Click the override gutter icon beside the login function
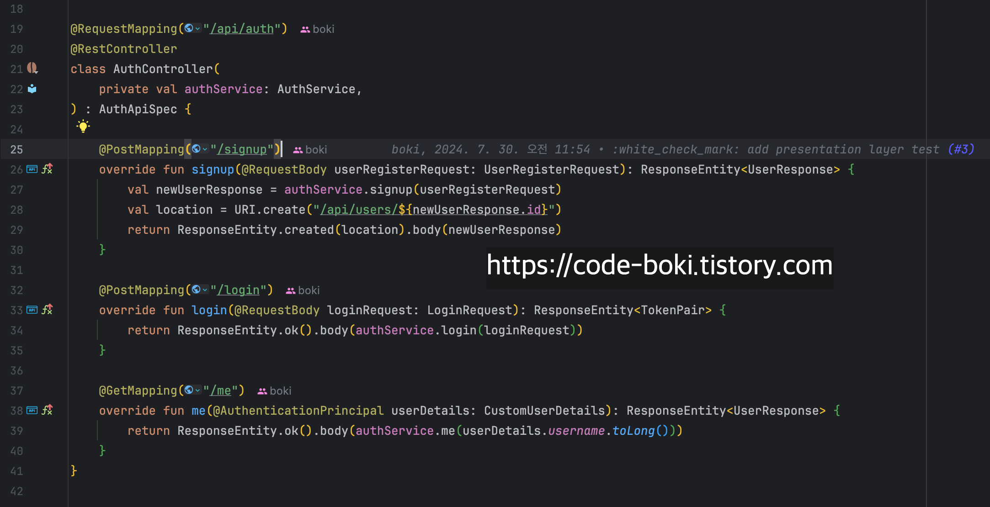Screen dimensions: 990x507 click(47, 310)
